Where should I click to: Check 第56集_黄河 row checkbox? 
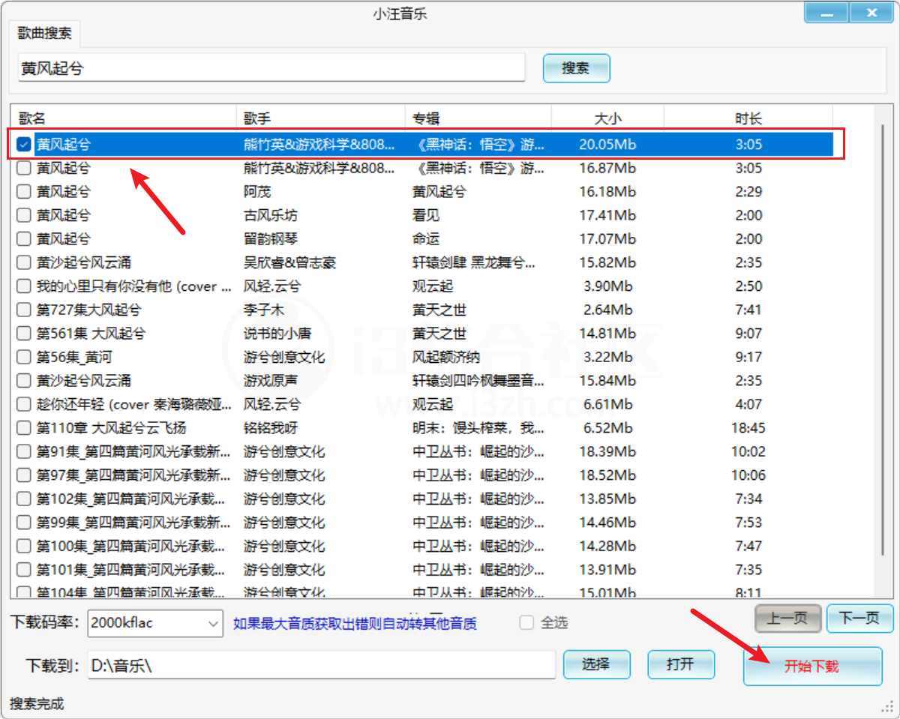pos(24,357)
